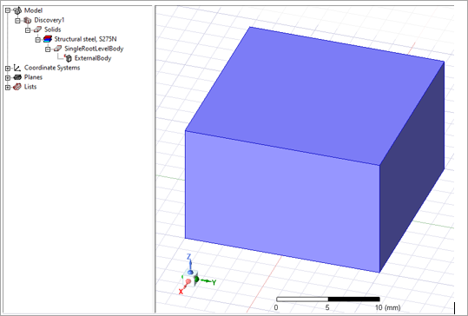Collapse the Discovery1 node
This screenshot has height=316, width=468.
[17, 20]
